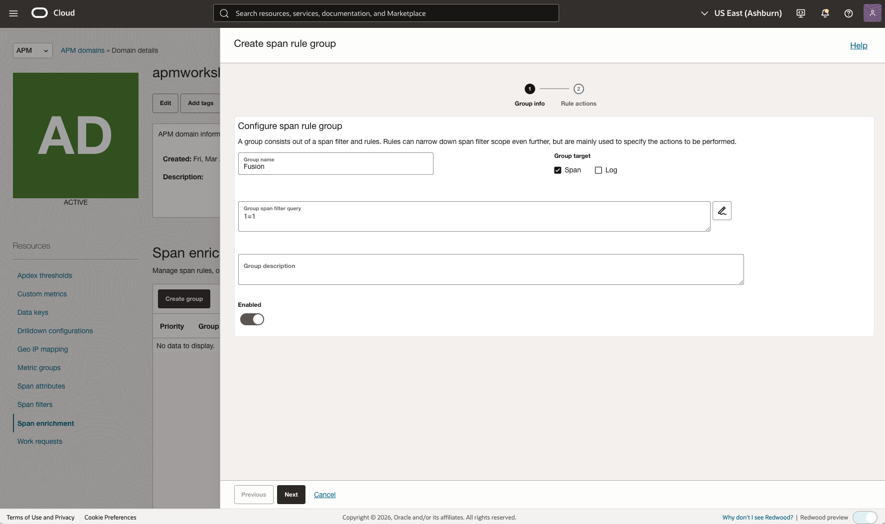The width and height of the screenshot is (885, 524).
Task: Open the notifications bell
Action: click(x=825, y=13)
